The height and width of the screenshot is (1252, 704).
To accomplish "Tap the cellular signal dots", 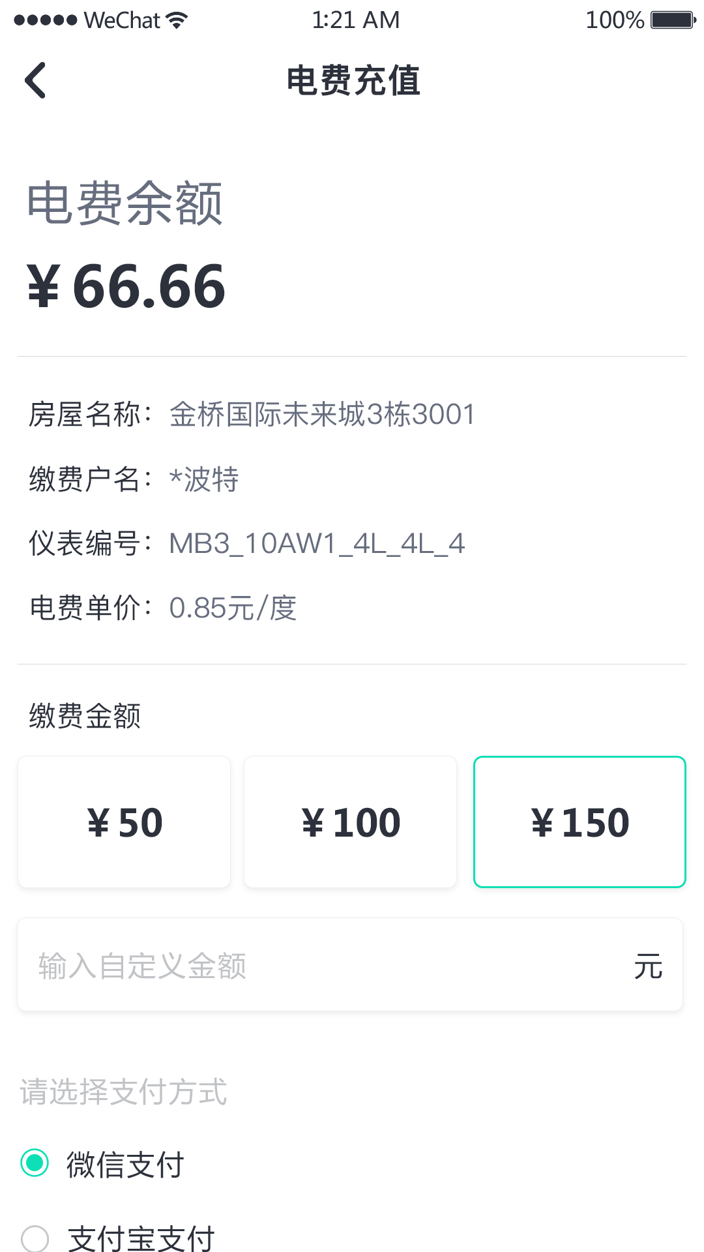I will pos(45,20).
